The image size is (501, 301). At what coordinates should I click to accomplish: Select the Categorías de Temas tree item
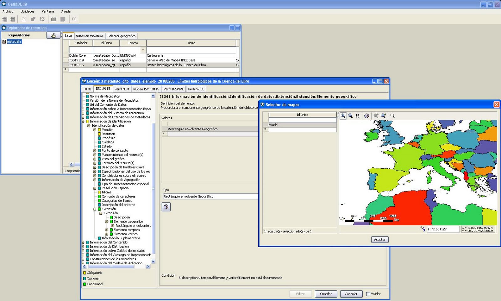coord(117,201)
